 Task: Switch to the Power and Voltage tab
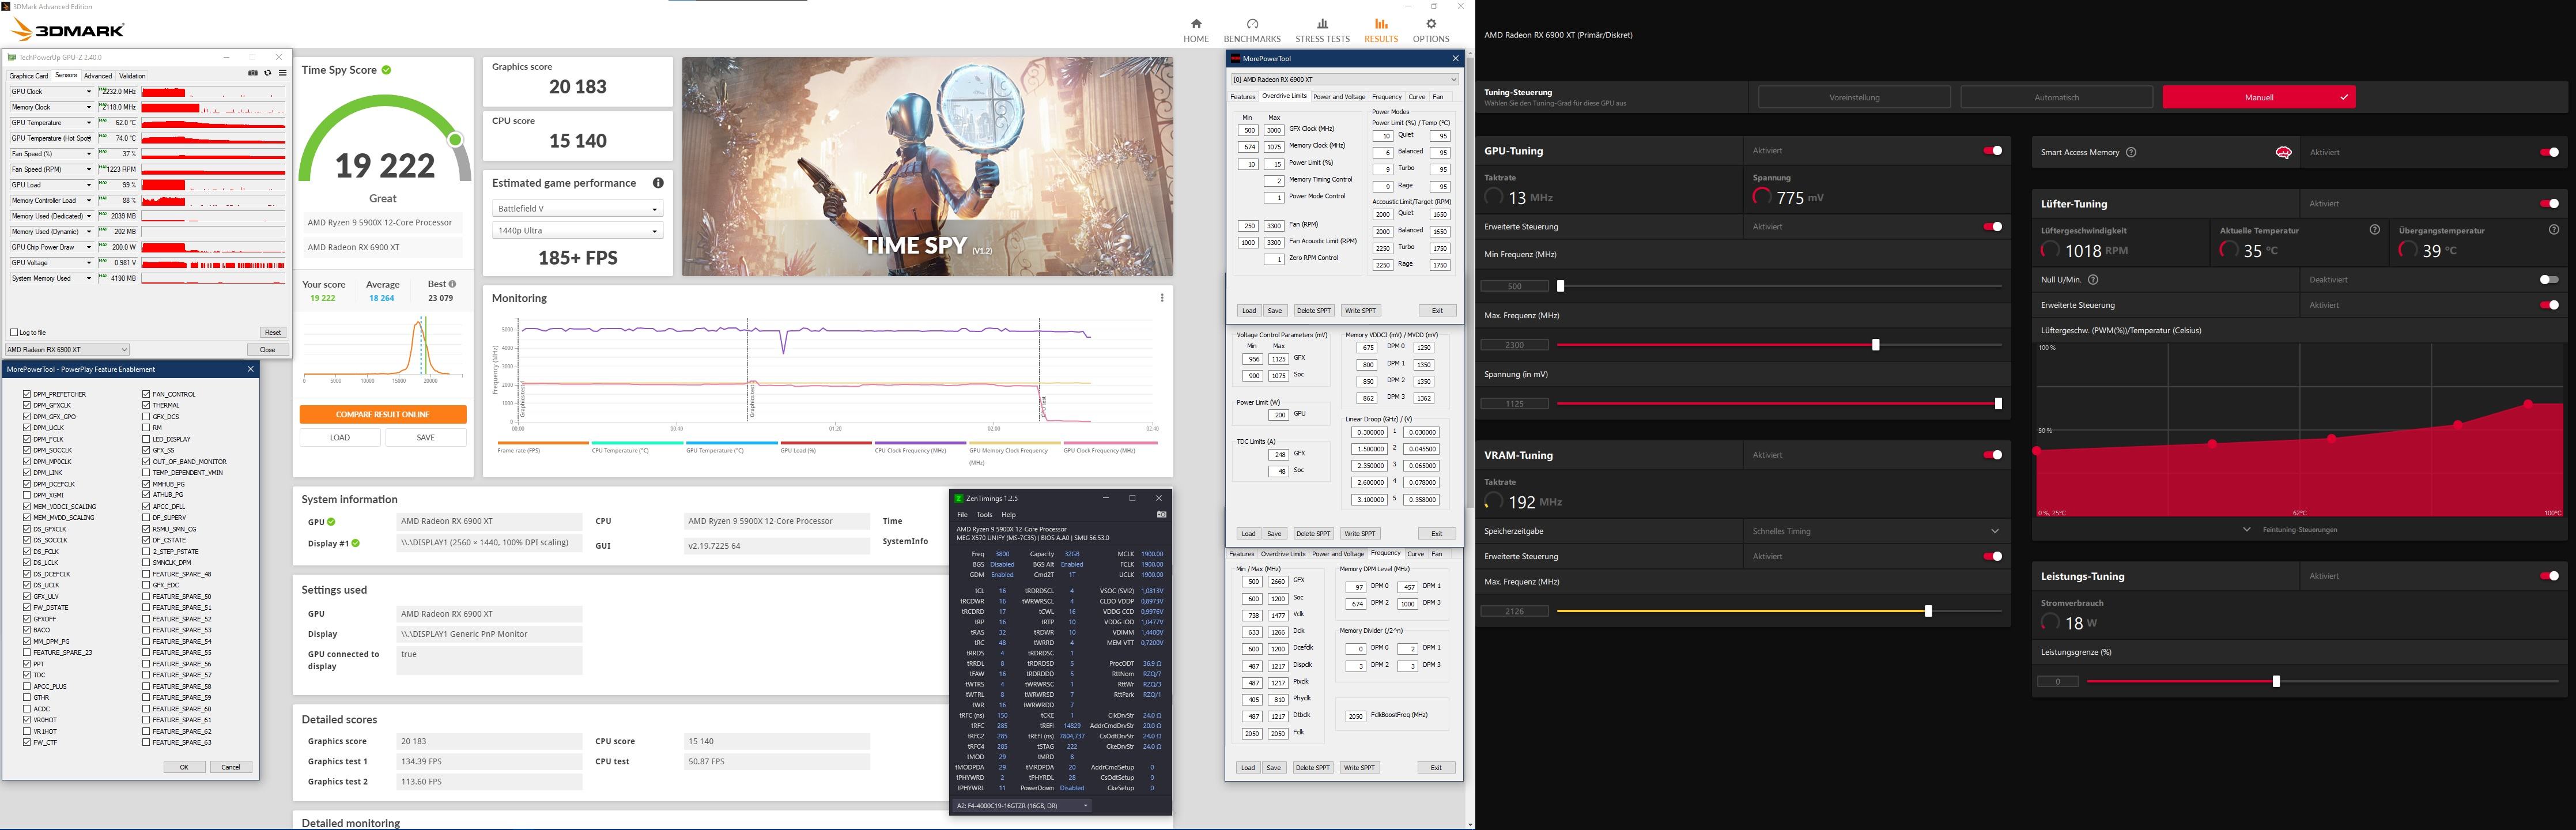pos(1339,97)
